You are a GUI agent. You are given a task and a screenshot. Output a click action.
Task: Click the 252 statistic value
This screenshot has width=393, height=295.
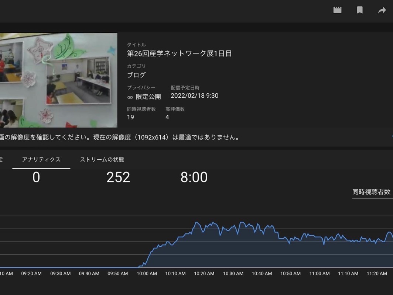[118, 177]
